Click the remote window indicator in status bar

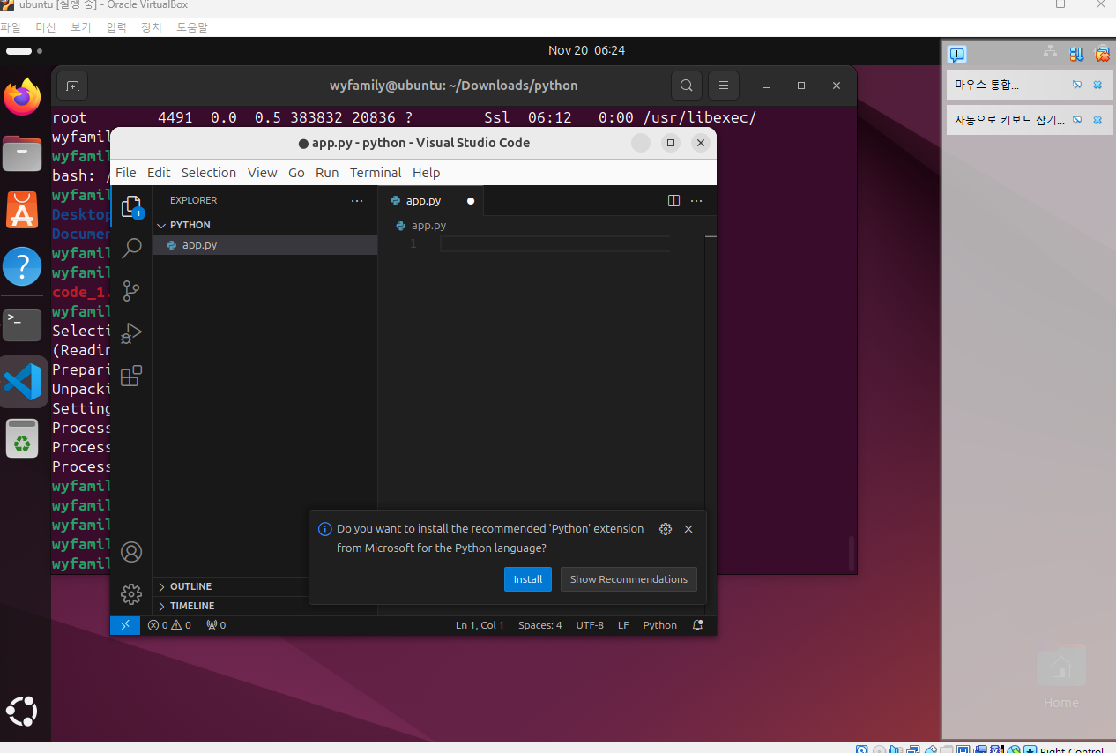click(x=125, y=625)
